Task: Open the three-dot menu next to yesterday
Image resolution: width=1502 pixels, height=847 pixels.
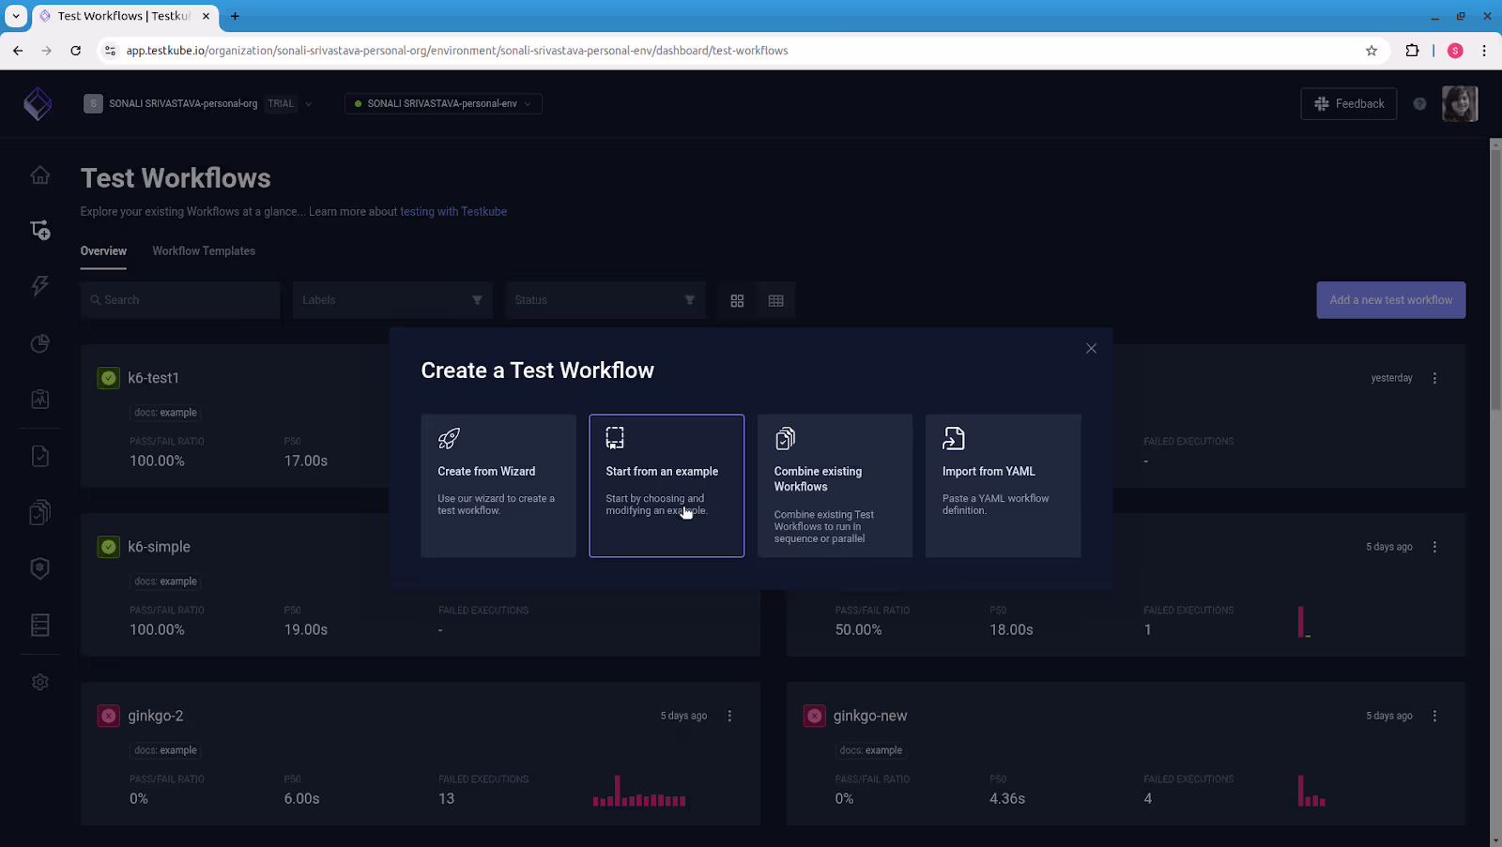Action: click(1434, 378)
